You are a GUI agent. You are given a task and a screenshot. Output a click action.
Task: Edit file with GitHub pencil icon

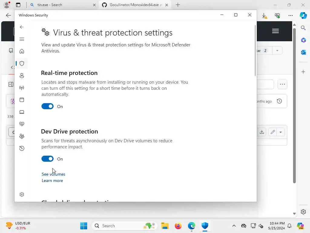pyautogui.click(x=273, y=132)
